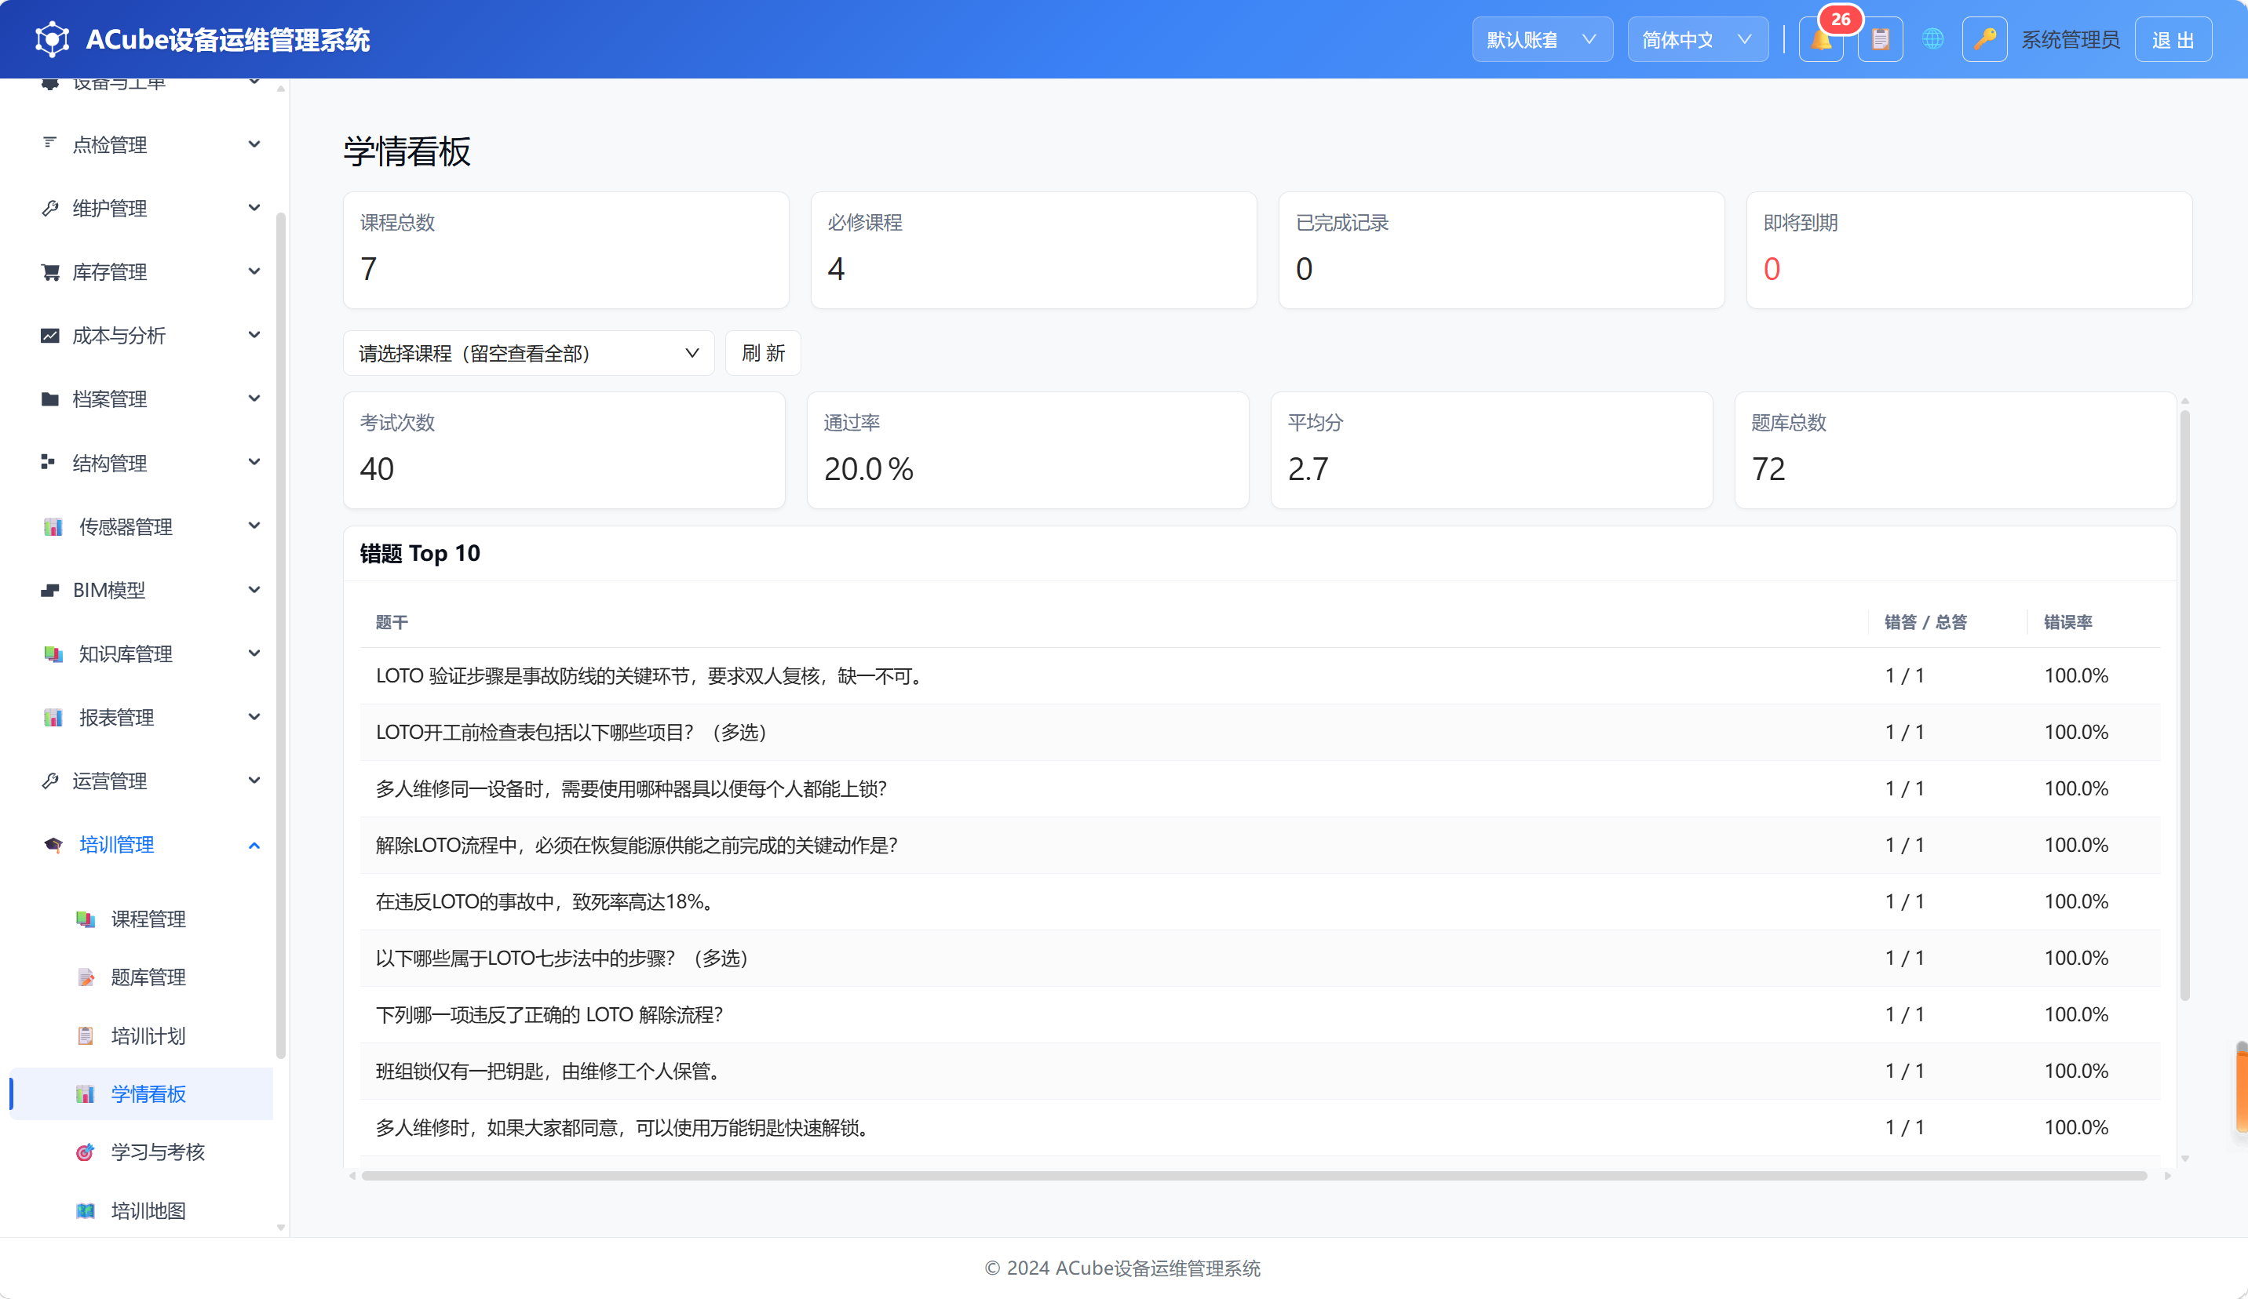Image resolution: width=2248 pixels, height=1299 pixels.
Task: Click the 运营管理 menu label
Action: [110, 781]
